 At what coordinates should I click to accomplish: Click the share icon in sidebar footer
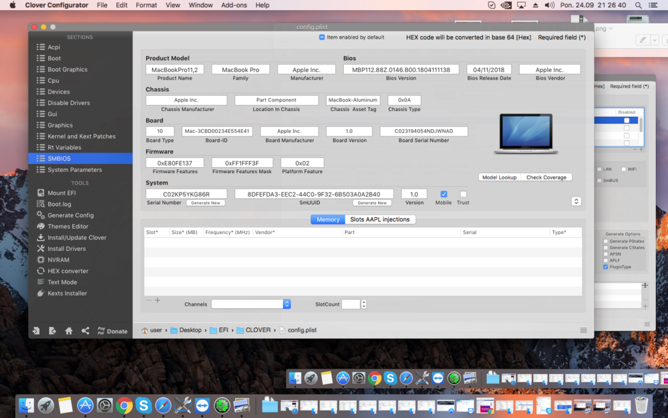coord(86,331)
